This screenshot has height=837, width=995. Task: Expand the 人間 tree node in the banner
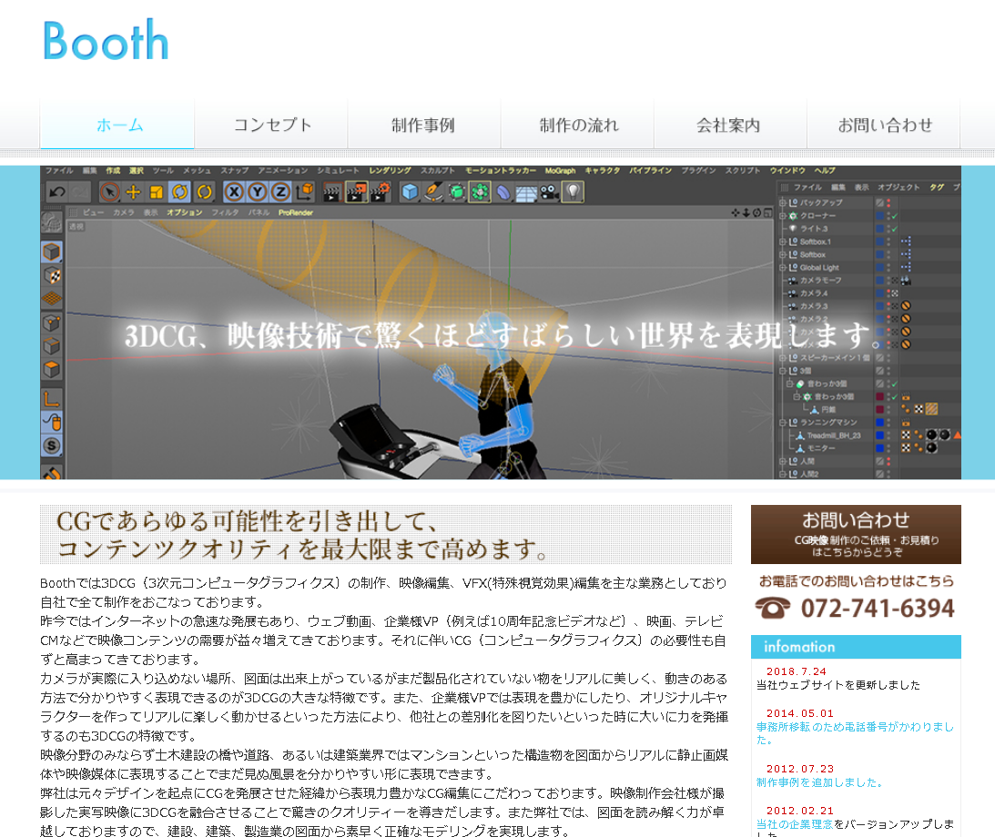pyautogui.click(x=782, y=461)
